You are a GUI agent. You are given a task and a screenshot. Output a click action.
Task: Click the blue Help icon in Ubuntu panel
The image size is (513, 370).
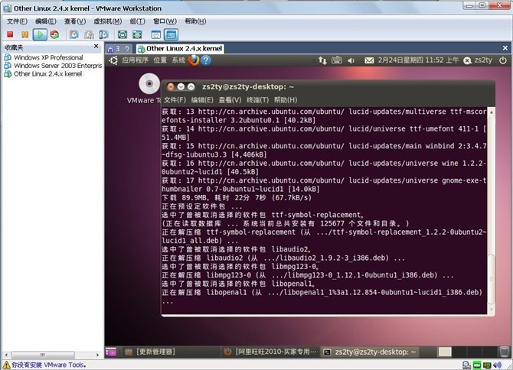tap(206, 60)
